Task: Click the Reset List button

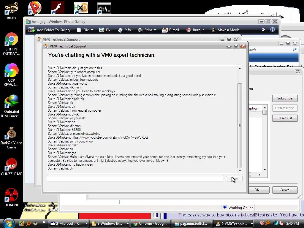Action: coord(285,118)
